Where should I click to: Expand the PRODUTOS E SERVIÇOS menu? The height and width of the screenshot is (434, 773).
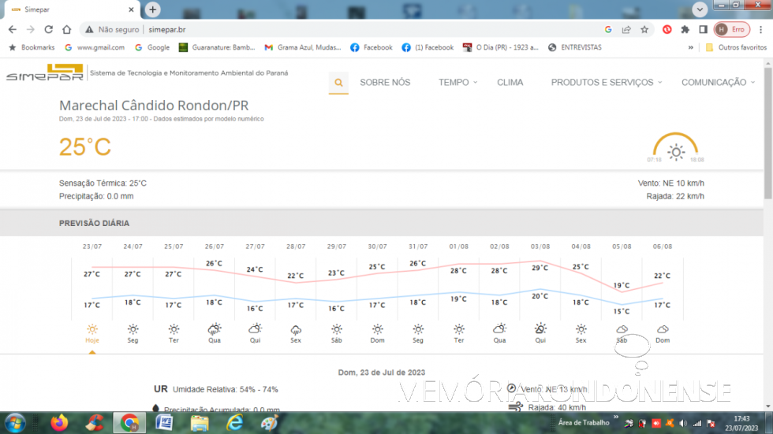[606, 82]
